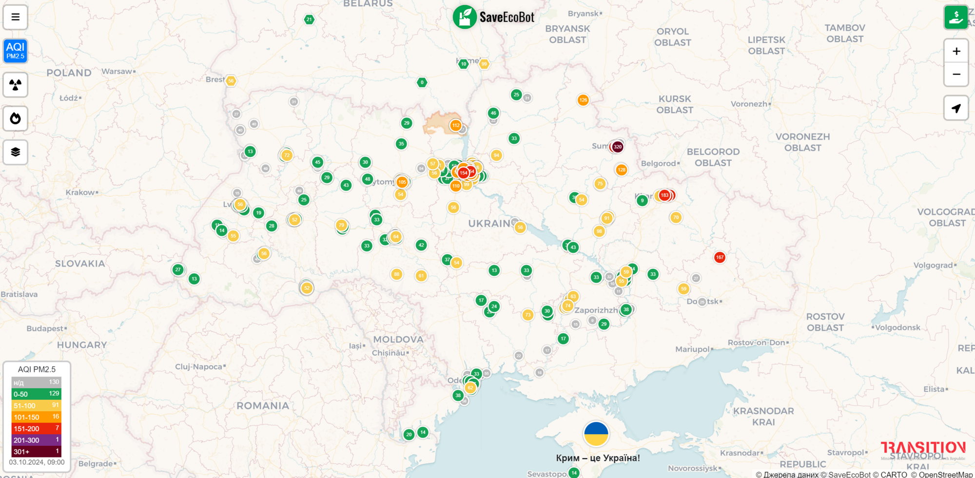Open the hamburger menu
The image size is (975, 478).
tap(15, 17)
